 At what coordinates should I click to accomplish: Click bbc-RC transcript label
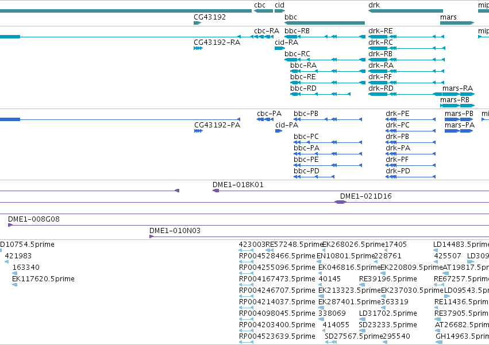[x=297, y=54]
